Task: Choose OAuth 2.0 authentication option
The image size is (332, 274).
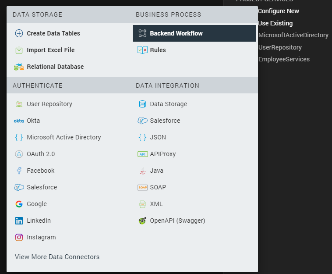Action: [x=41, y=154]
